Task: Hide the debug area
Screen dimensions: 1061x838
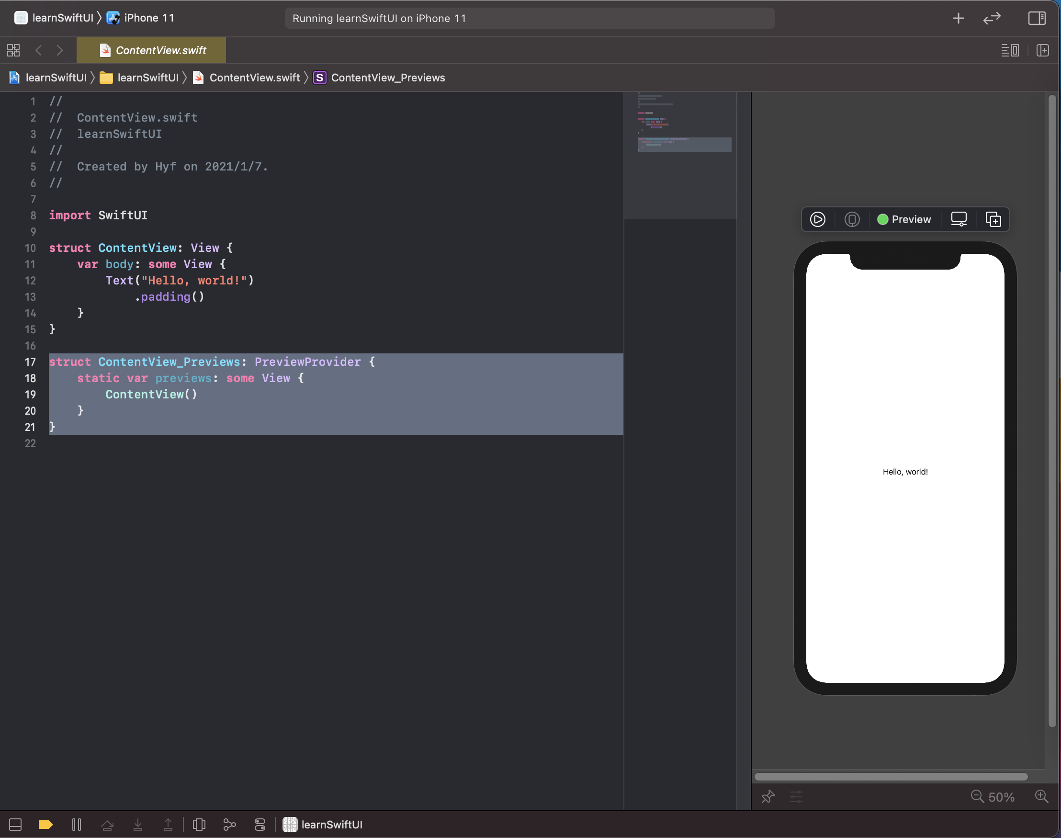Action: point(15,825)
